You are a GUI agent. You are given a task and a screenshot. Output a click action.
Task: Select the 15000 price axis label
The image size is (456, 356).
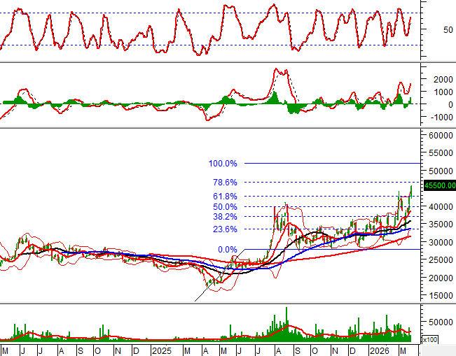[440, 296]
